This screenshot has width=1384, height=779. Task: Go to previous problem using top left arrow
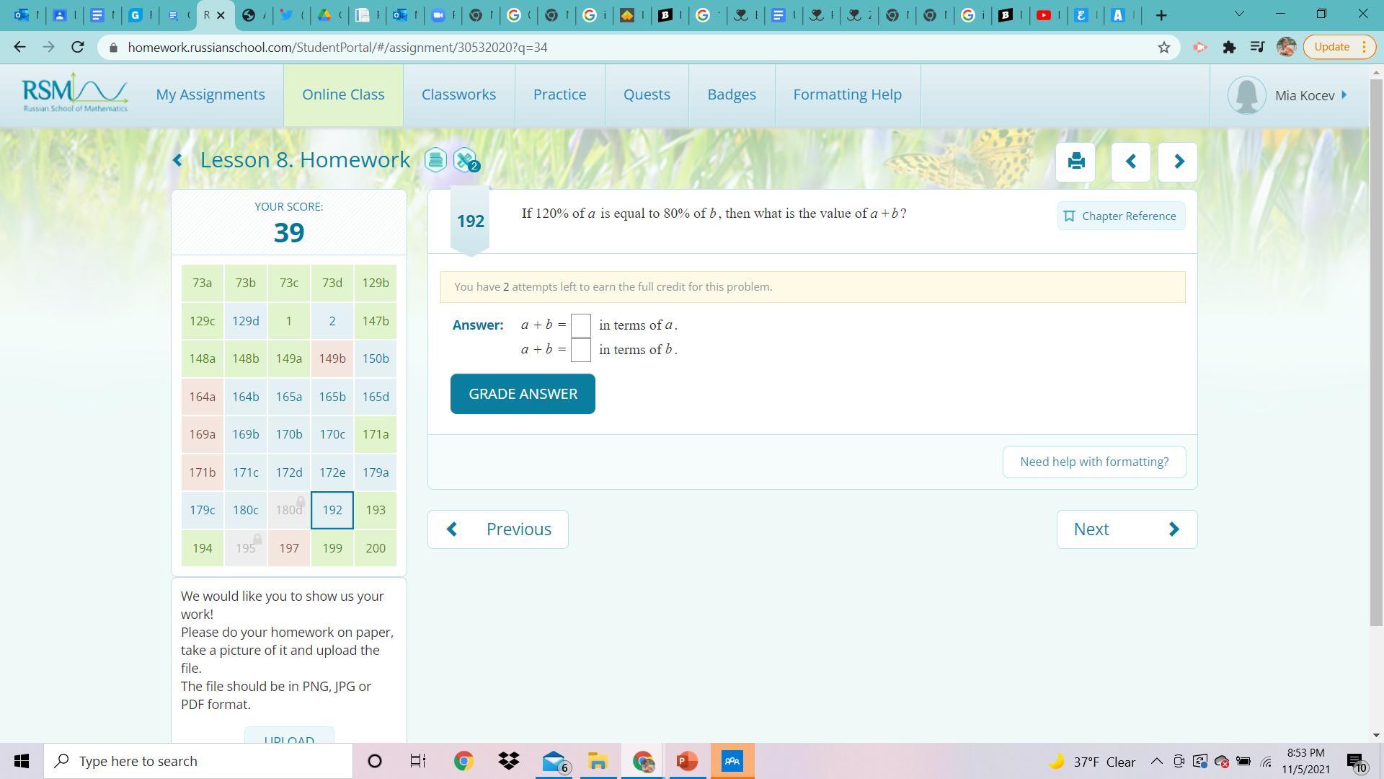[1130, 162]
